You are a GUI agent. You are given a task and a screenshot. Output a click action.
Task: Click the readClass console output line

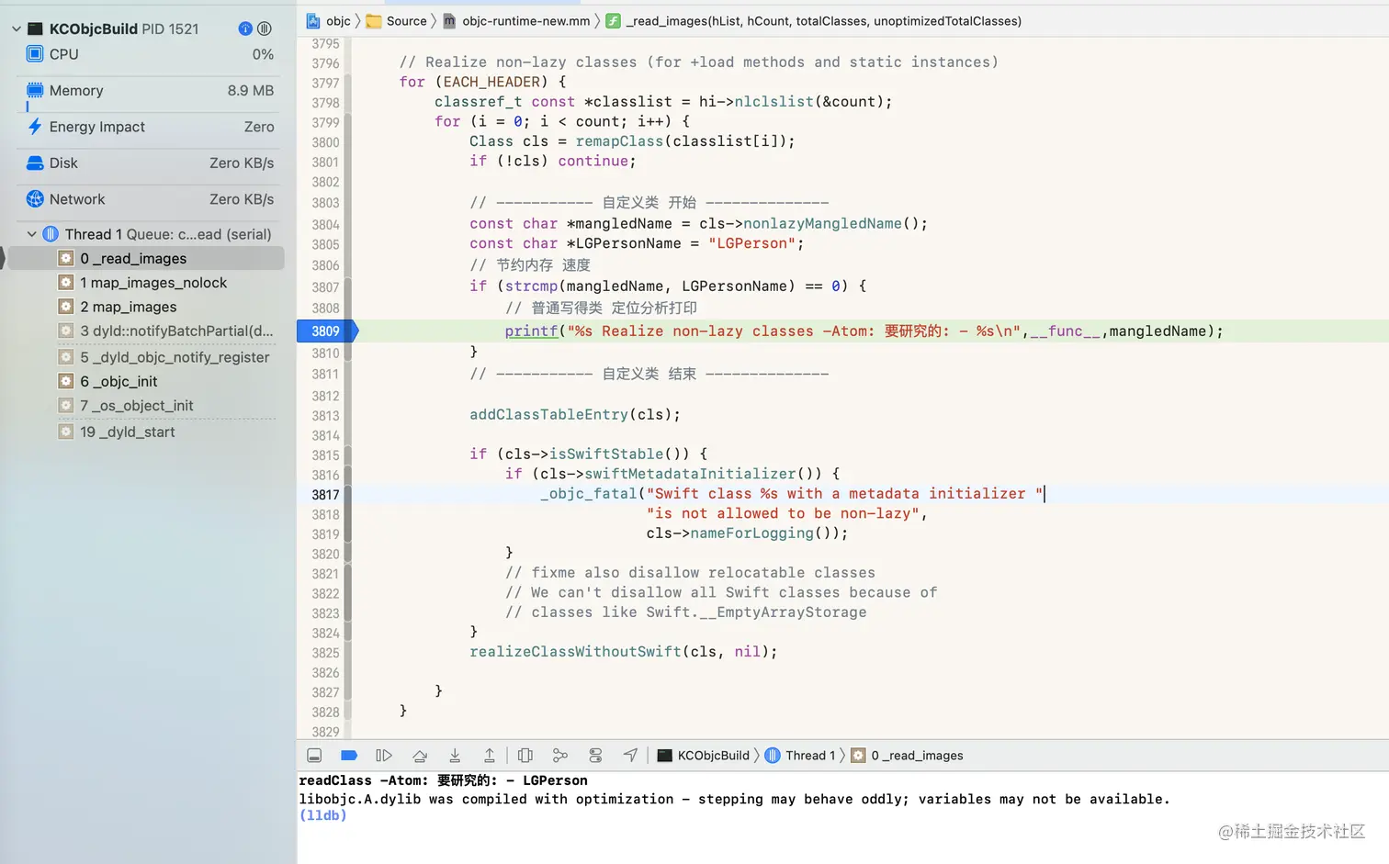444,780
